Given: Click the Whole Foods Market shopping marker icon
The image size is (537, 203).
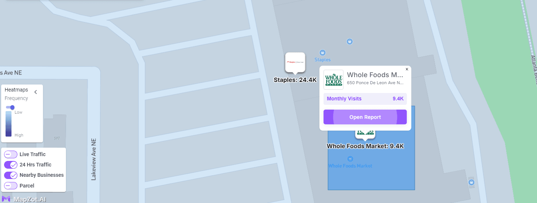Looking at the screenshot, I should pos(350,159).
